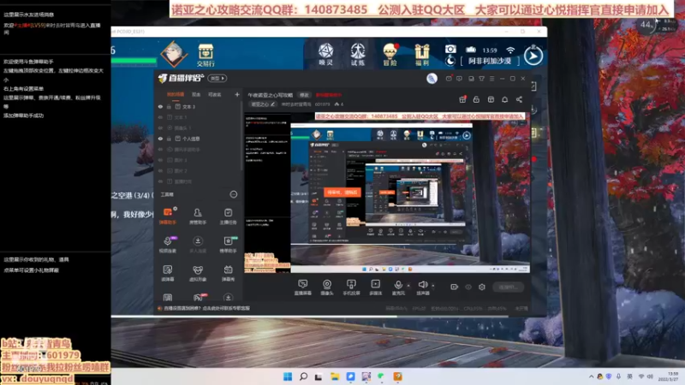Click the record video icon near settings
The width and height of the screenshot is (685, 385).
pos(455,287)
